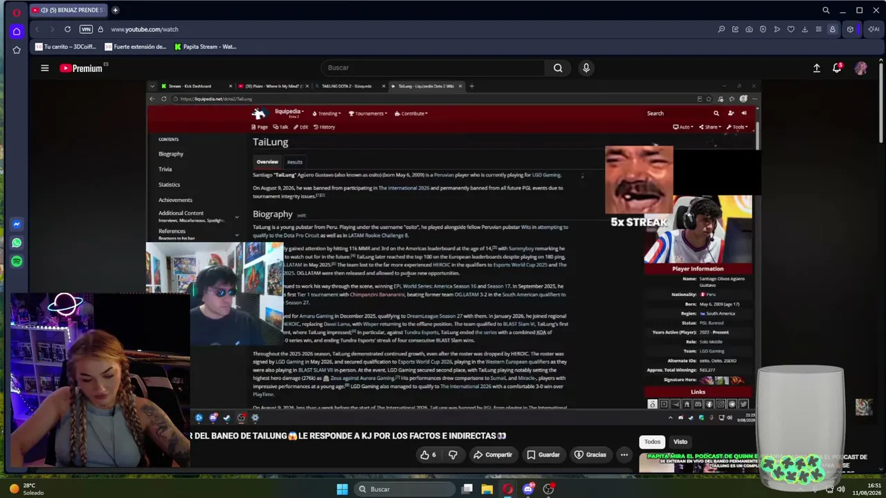The image size is (886, 498).
Task: Click the pencil edit icon in Opera toolbar
Action: [x=735, y=29]
